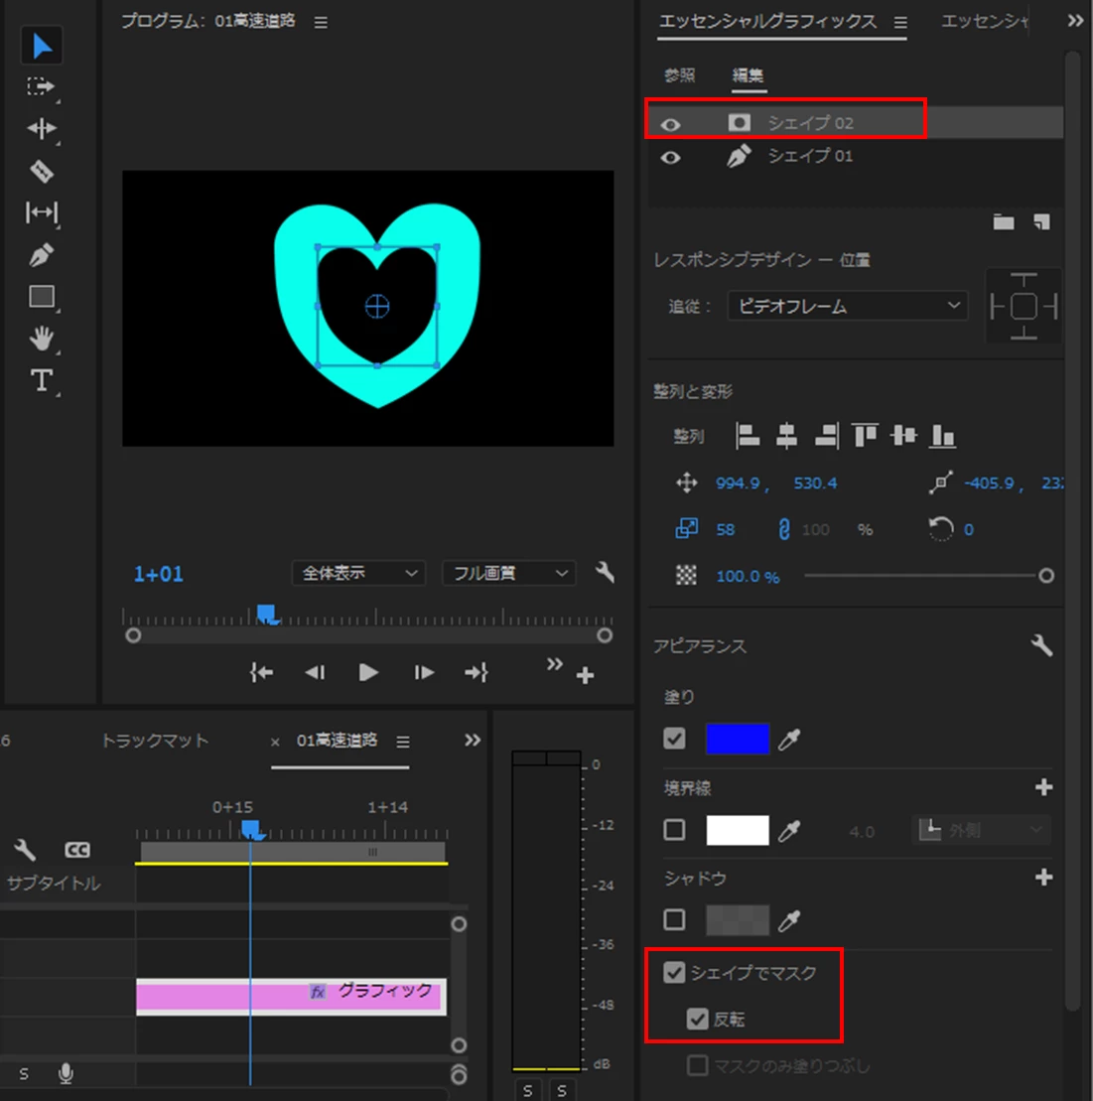
Task: Select the グラフィック clip in timeline
Action: (291, 997)
